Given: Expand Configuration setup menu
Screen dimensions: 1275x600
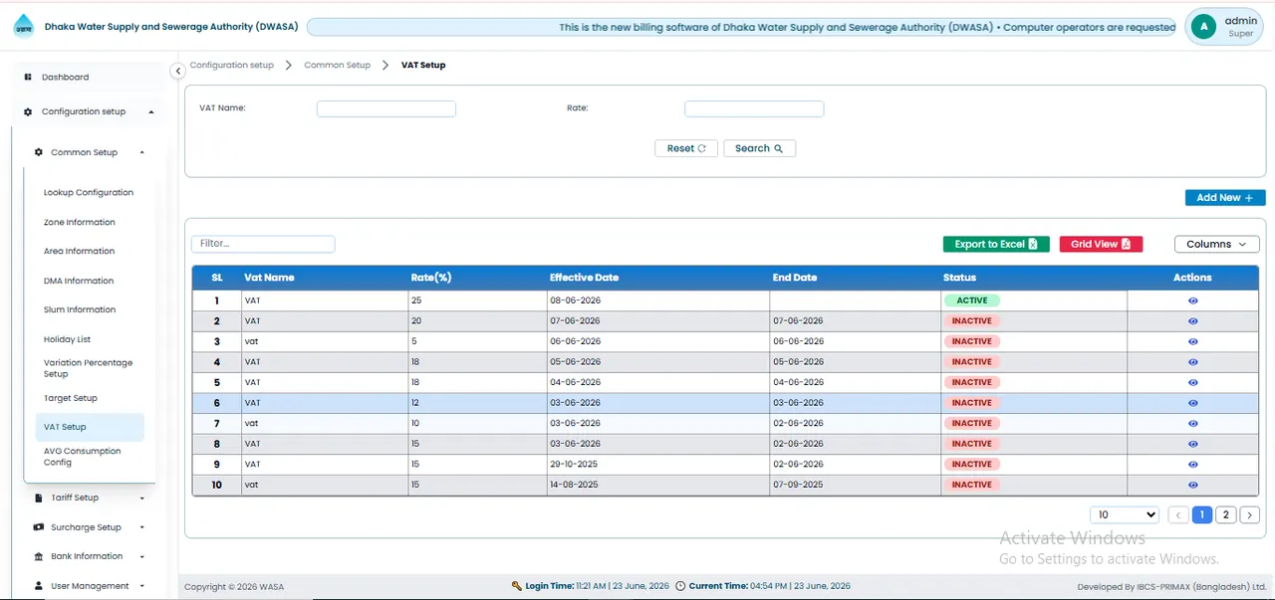Looking at the screenshot, I should pyautogui.click(x=89, y=111).
